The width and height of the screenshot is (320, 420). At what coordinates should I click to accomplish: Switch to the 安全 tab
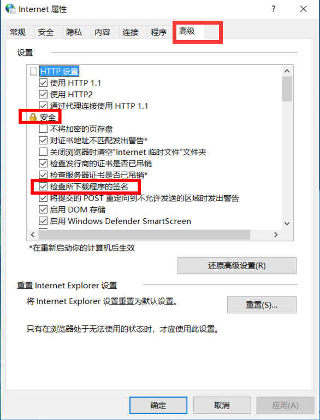point(46,32)
